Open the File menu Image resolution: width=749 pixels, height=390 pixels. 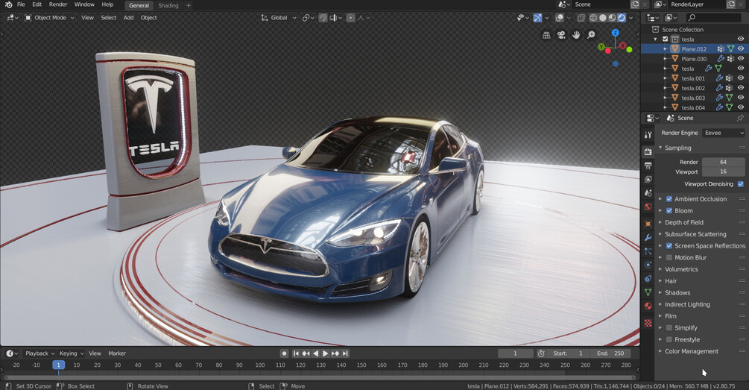click(21, 4)
